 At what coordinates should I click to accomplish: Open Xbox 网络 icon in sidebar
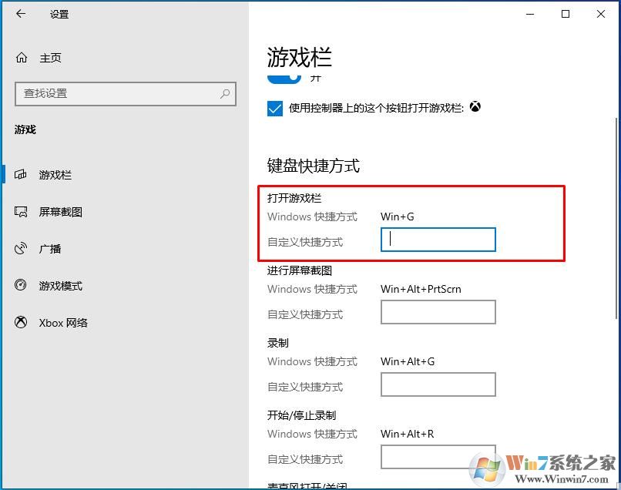click(x=21, y=322)
